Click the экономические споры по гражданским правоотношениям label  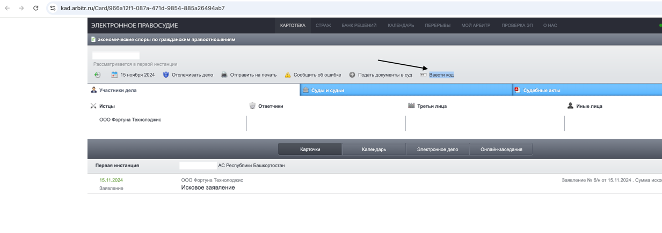[166, 39]
